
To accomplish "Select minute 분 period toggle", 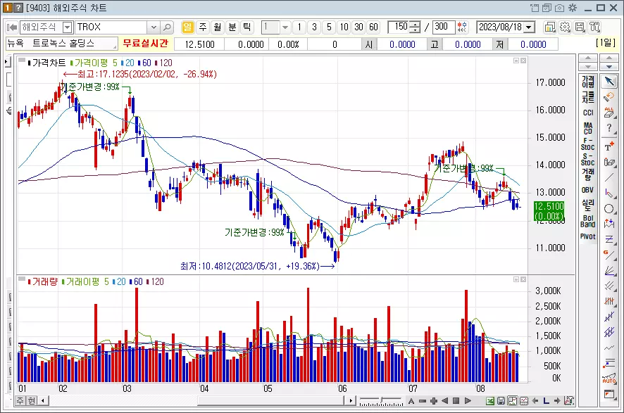I will (x=232, y=27).
